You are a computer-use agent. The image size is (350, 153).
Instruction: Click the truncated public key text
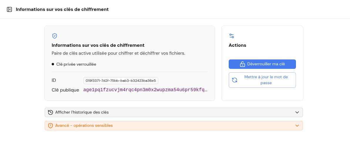(145, 90)
